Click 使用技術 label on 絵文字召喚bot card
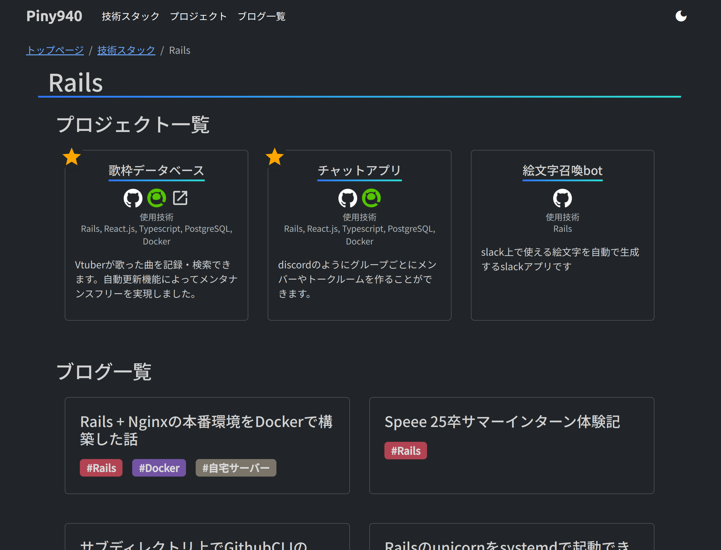The image size is (721, 550). pos(563,217)
